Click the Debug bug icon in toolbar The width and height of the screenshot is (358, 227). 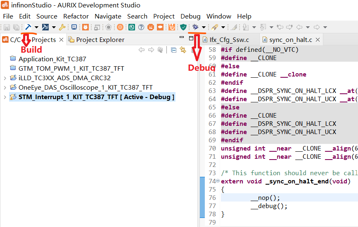[196, 27]
